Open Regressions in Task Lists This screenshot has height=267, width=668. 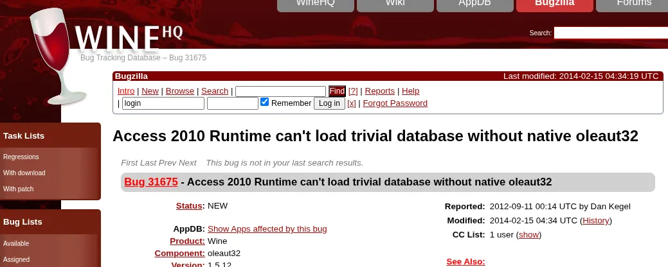tap(21, 157)
